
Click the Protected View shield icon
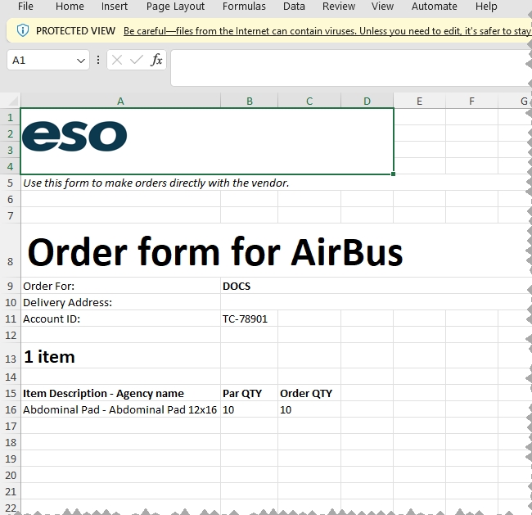(x=23, y=30)
